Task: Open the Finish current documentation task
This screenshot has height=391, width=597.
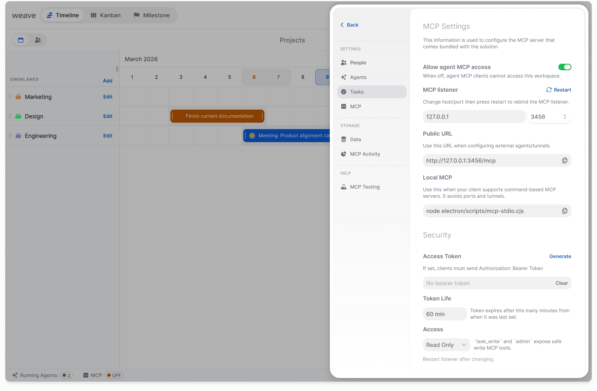Action: click(217, 116)
